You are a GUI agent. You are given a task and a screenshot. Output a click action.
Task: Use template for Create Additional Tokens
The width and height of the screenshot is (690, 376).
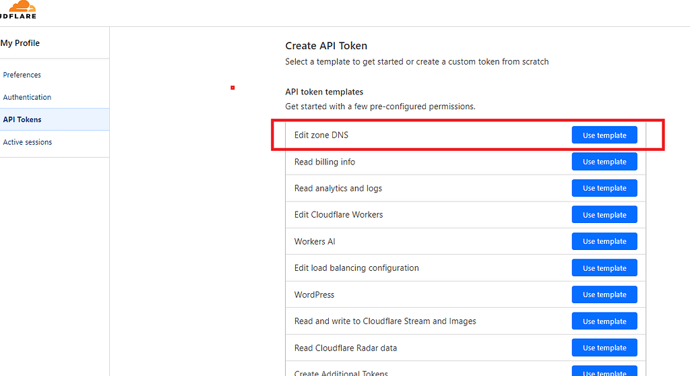coord(604,372)
